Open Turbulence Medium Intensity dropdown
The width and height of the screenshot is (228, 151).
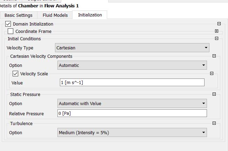tap(132, 132)
